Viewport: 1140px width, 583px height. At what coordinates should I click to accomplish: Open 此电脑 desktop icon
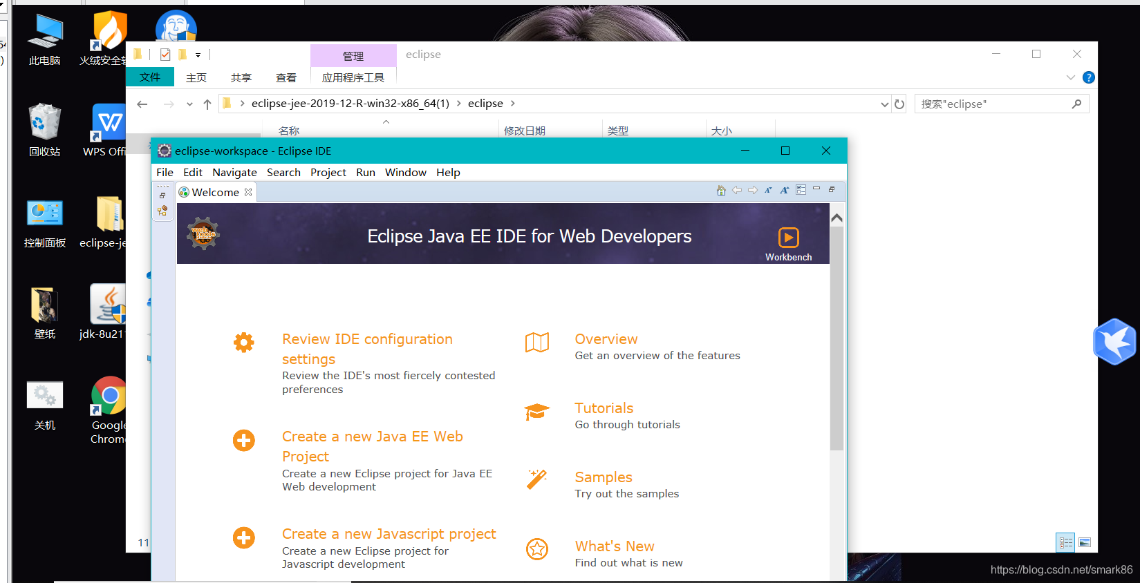pyautogui.click(x=45, y=39)
